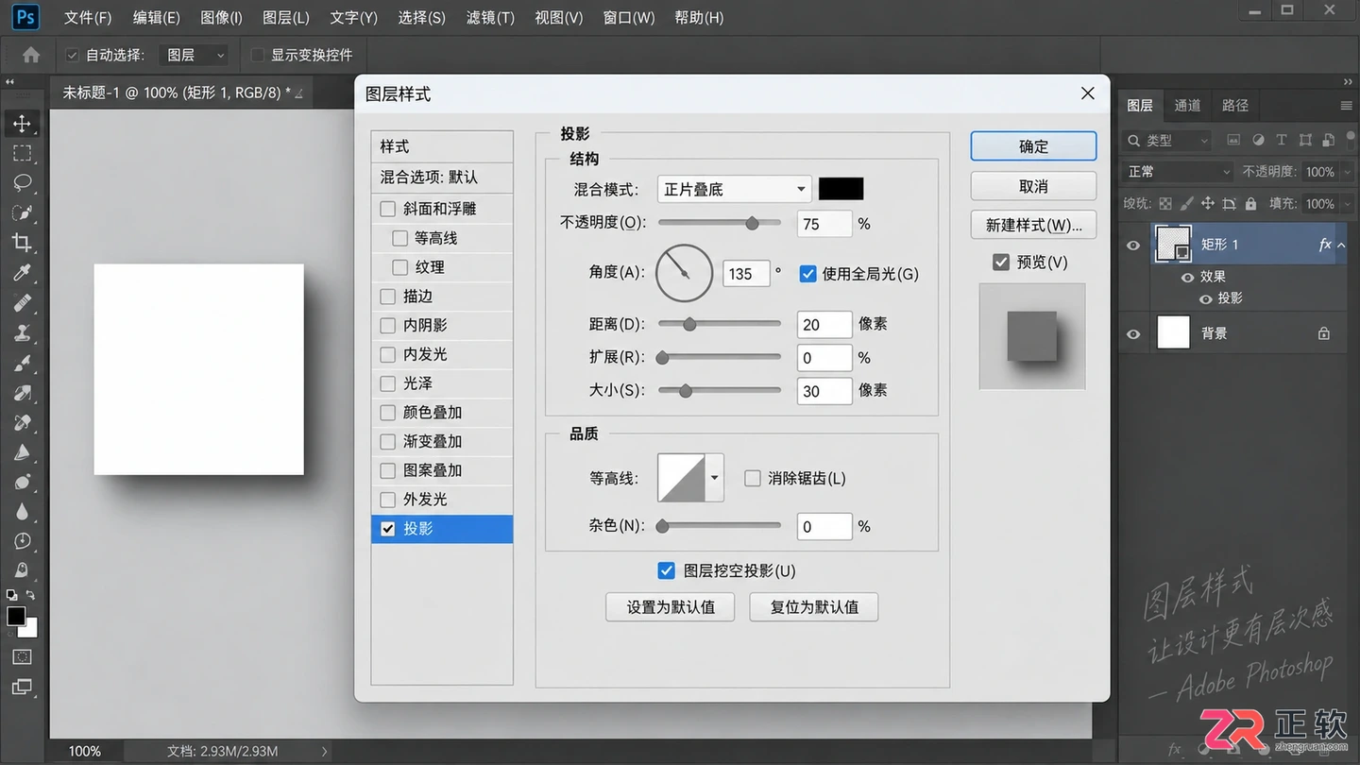Viewport: 1360px width, 765px height.
Task: Open the 图像 menu
Action: 222,18
